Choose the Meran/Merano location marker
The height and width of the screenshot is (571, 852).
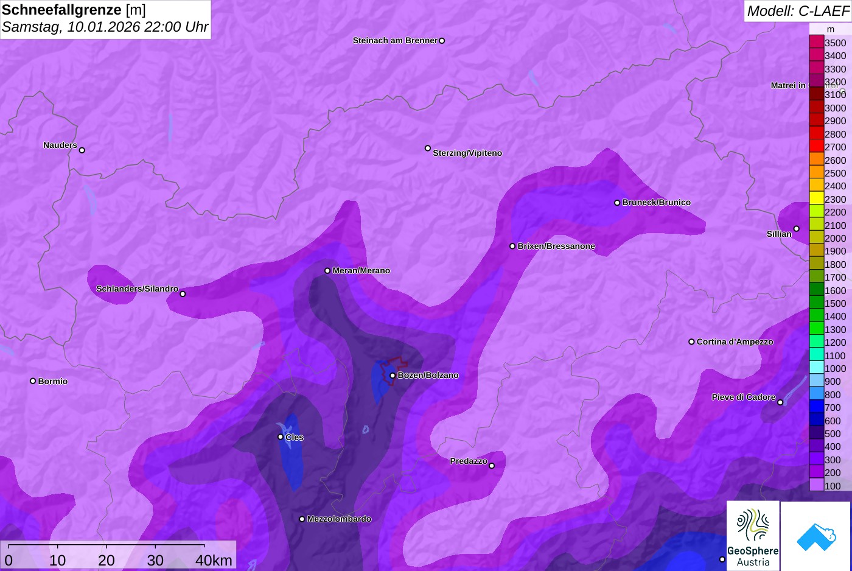327,271
